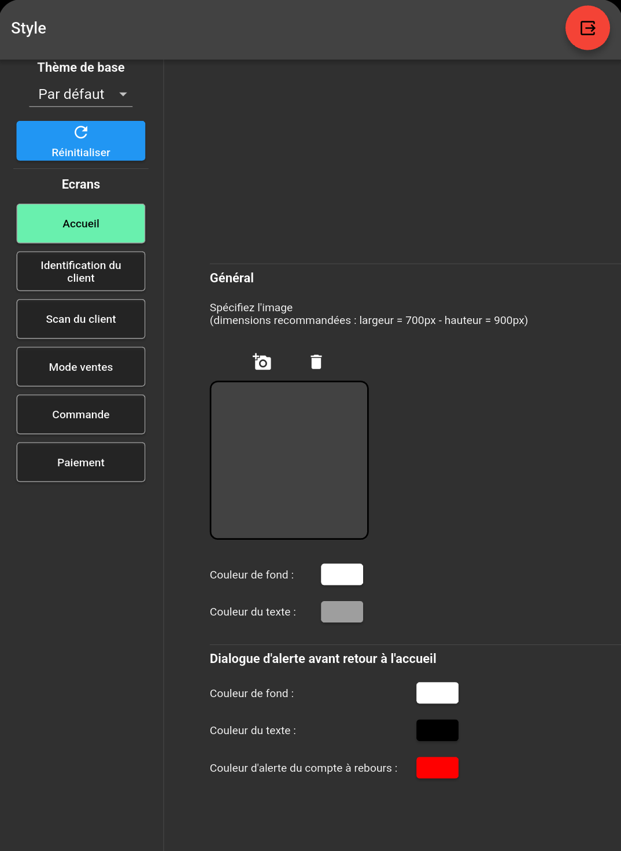Pick the General white background color swatch
Viewport: 621px width, 851px height.
[x=342, y=574]
